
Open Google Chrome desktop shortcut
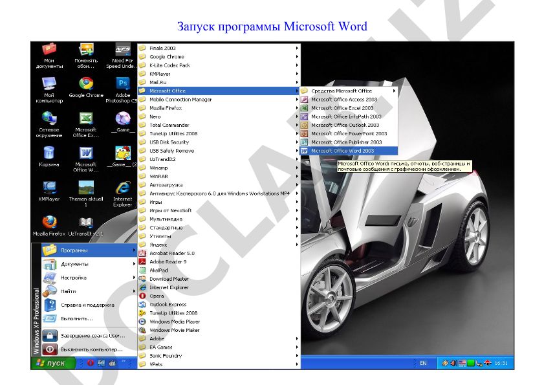coord(86,87)
